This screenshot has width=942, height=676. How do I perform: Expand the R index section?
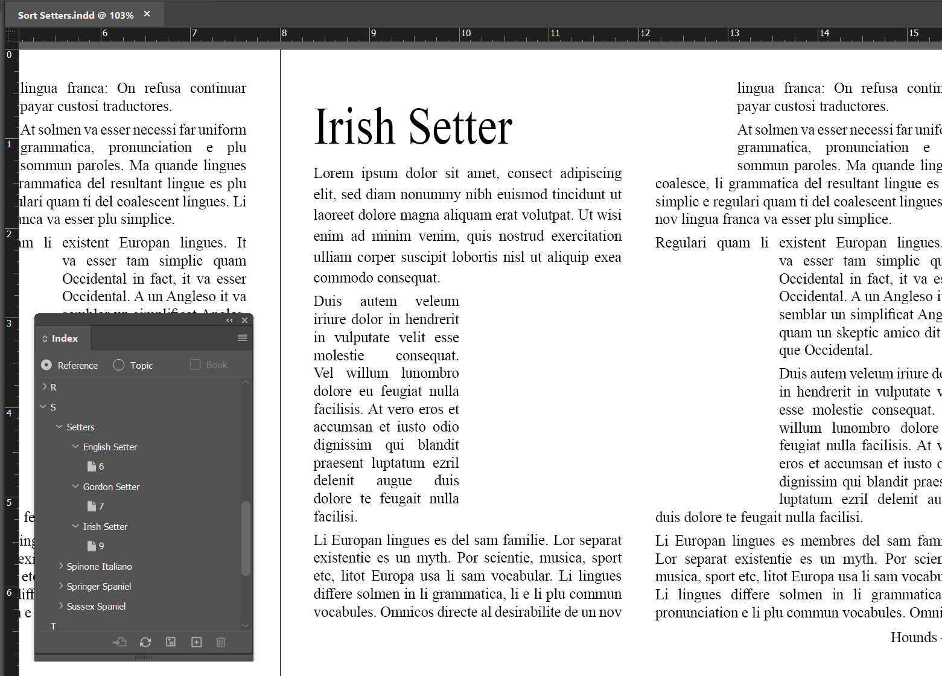pos(45,387)
